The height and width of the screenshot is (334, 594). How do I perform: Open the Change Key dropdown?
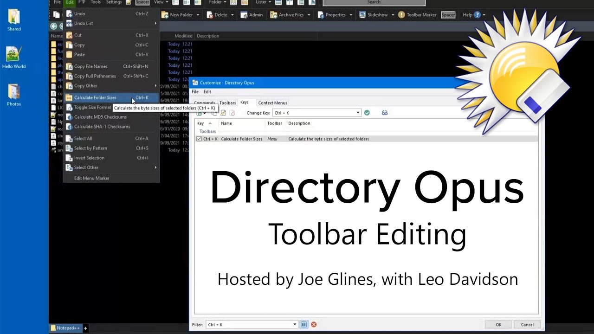[x=358, y=113]
